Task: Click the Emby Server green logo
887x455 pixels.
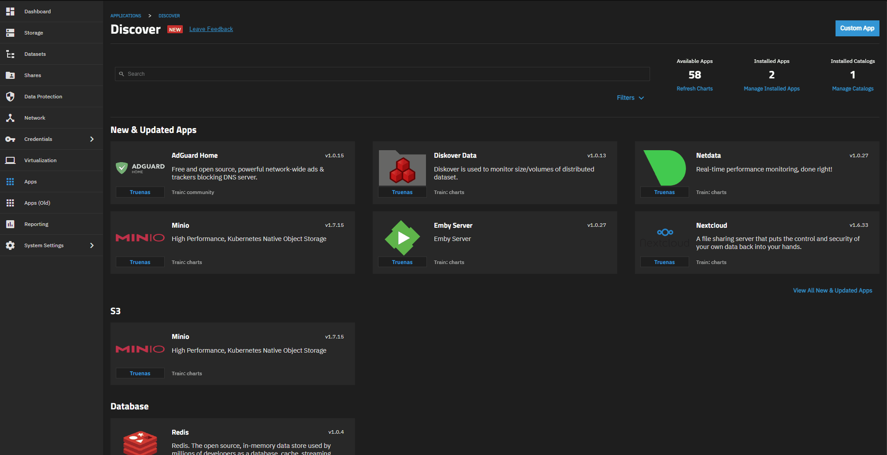Action: click(402, 238)
